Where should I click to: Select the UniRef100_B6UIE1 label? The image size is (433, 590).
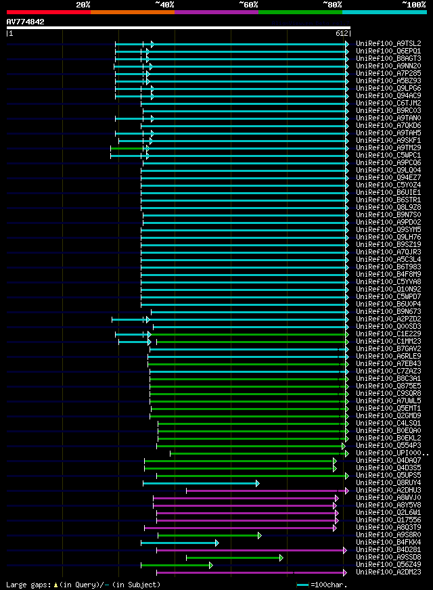(388, 193)
